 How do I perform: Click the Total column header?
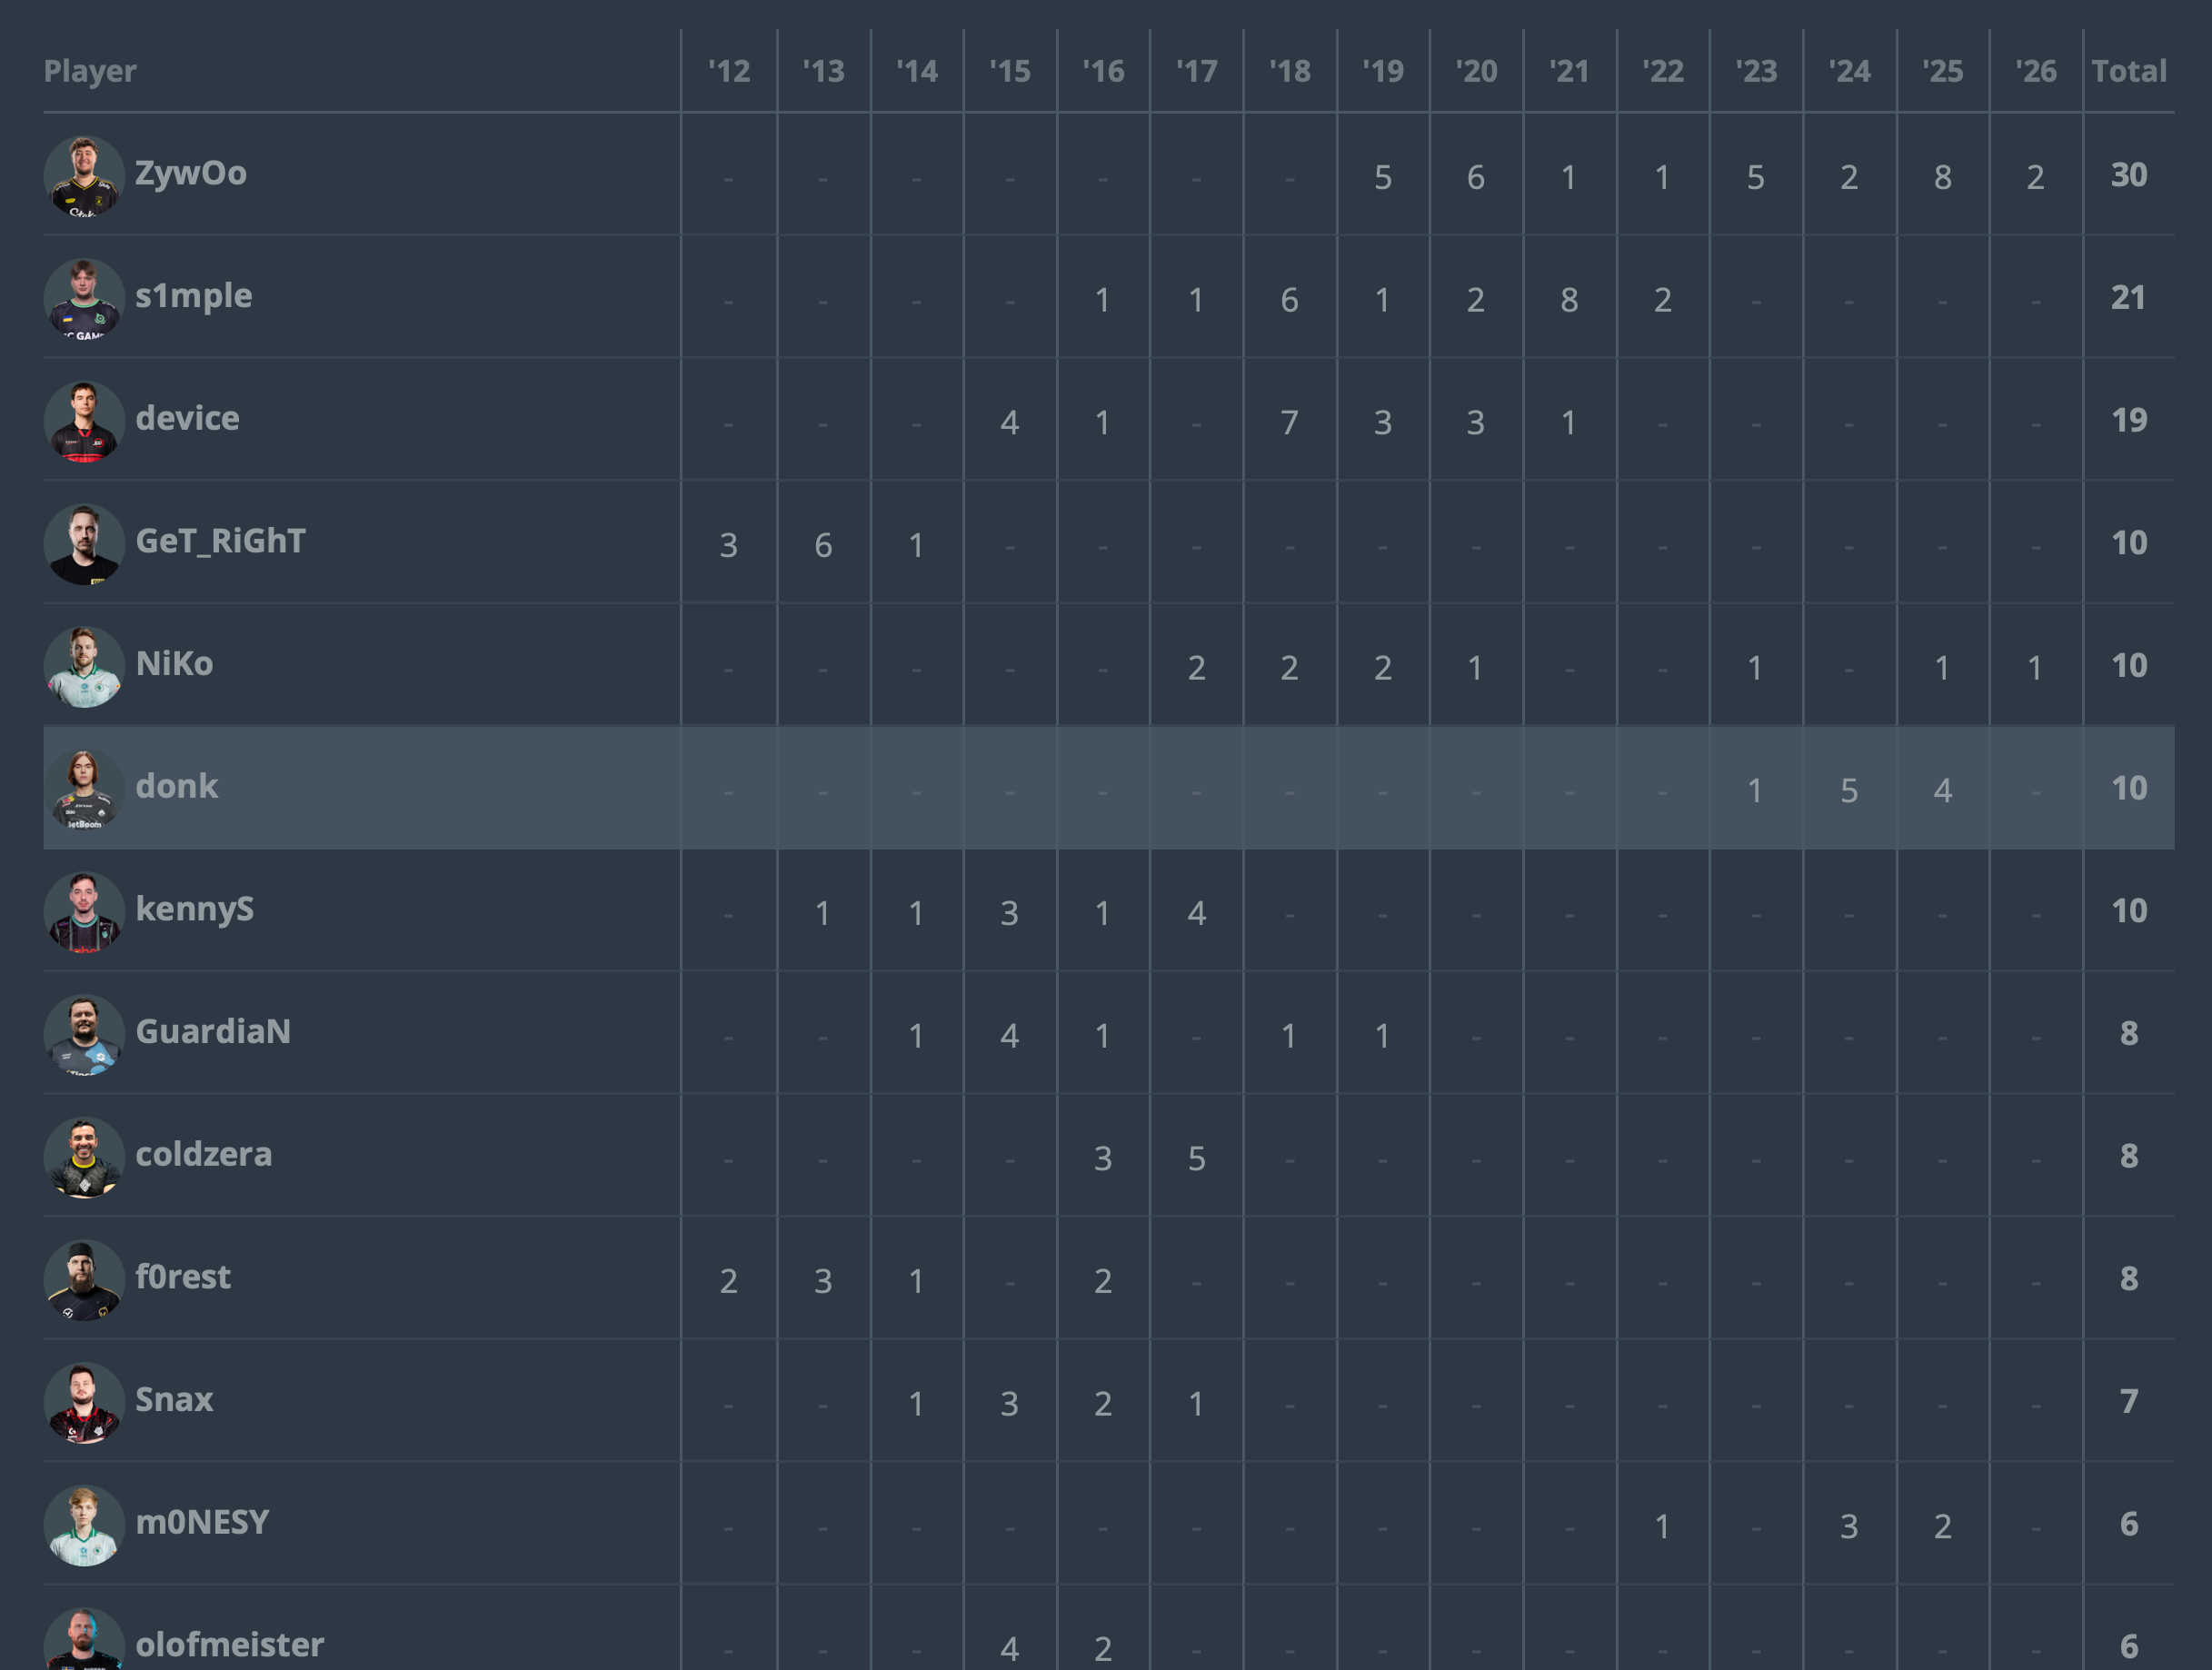click(x=2128, y=71)
